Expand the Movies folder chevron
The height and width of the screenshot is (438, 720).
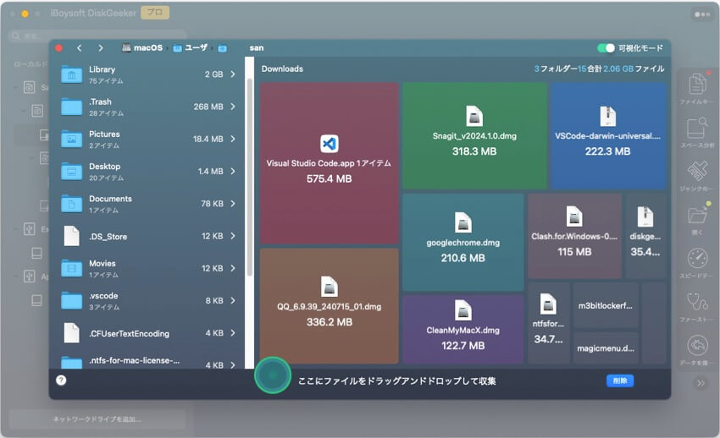[233, 268]
